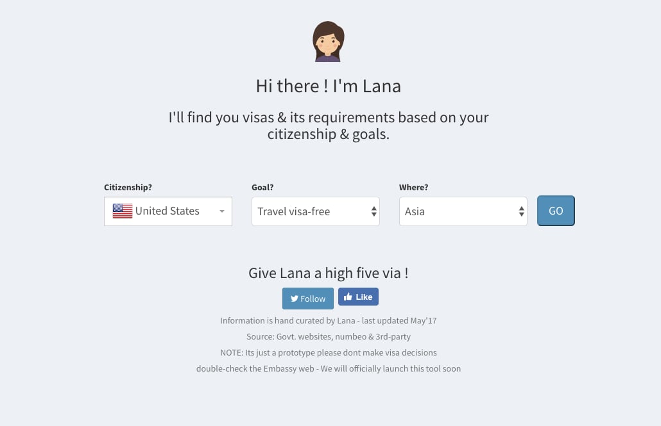Open the Goal select arrows

[374, 211]
